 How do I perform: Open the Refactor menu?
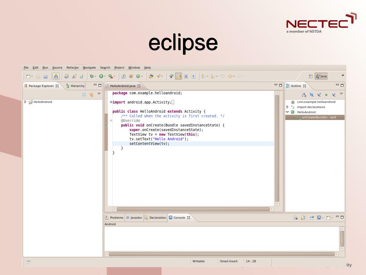[73, 68]
